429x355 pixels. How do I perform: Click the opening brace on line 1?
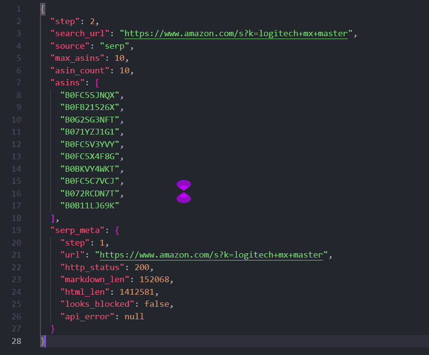tap(42, 9)
